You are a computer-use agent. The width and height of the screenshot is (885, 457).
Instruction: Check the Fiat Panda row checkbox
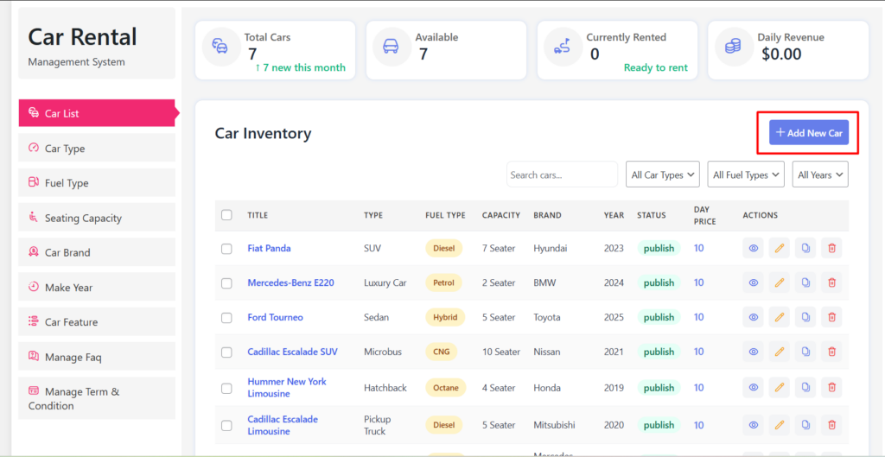[x=226, y=249]
